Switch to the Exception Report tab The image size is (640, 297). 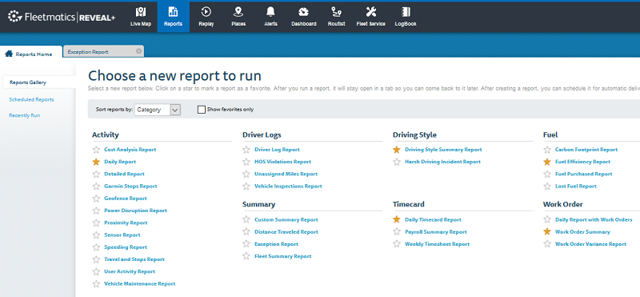tap(103, 51)
